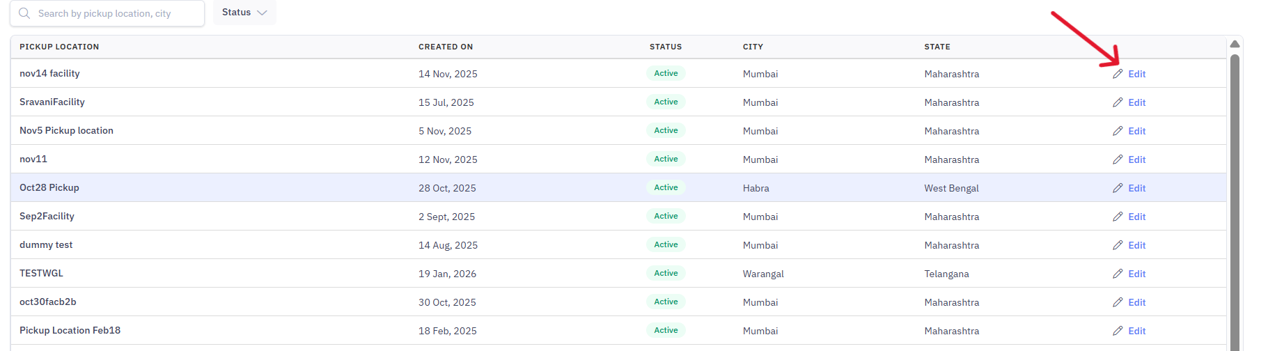Focus the pickup location search field
Viewport: 1268px width, 351px height.
click(107, 13)
